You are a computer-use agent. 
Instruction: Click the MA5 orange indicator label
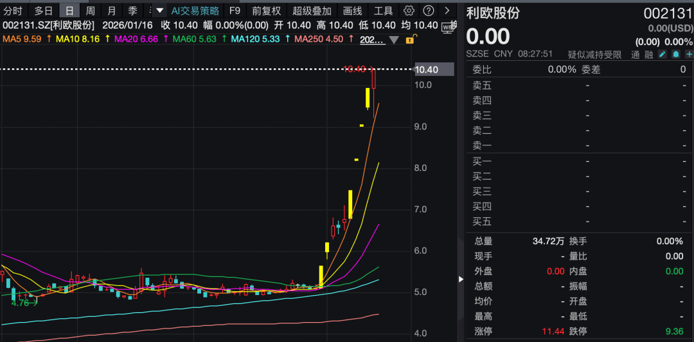coord(22,39)
